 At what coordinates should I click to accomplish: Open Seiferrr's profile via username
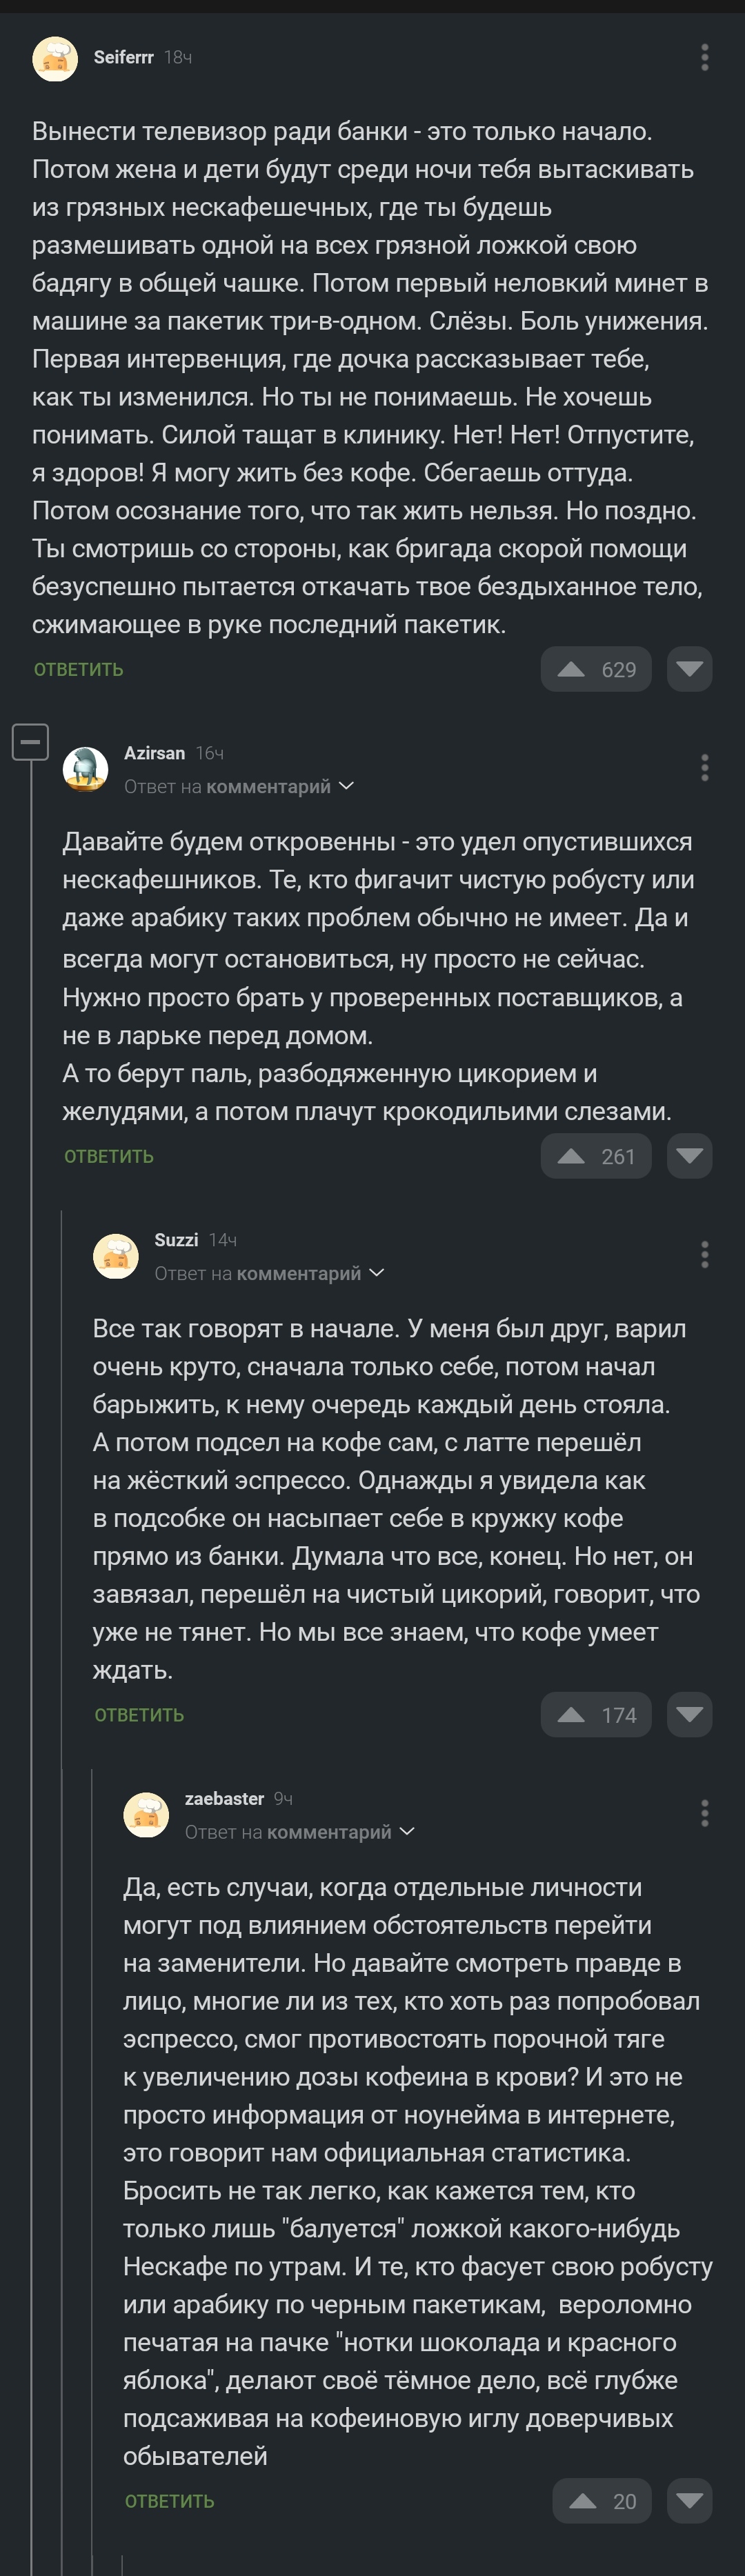(123, 58)
